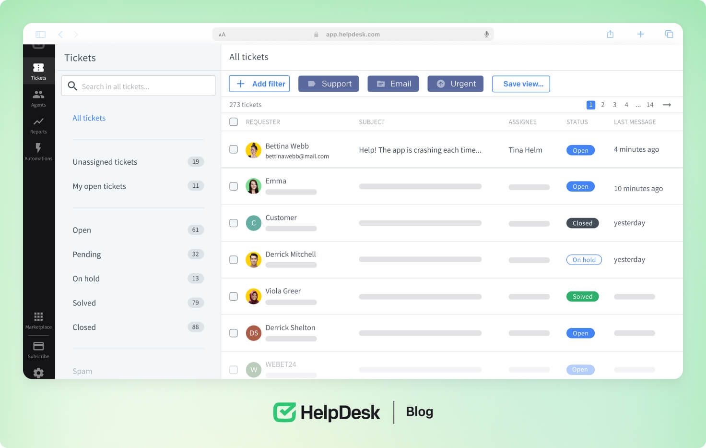Open the Agents section in sidebar
This screenshot has height=448, width=706.
(x=38, y=98)
